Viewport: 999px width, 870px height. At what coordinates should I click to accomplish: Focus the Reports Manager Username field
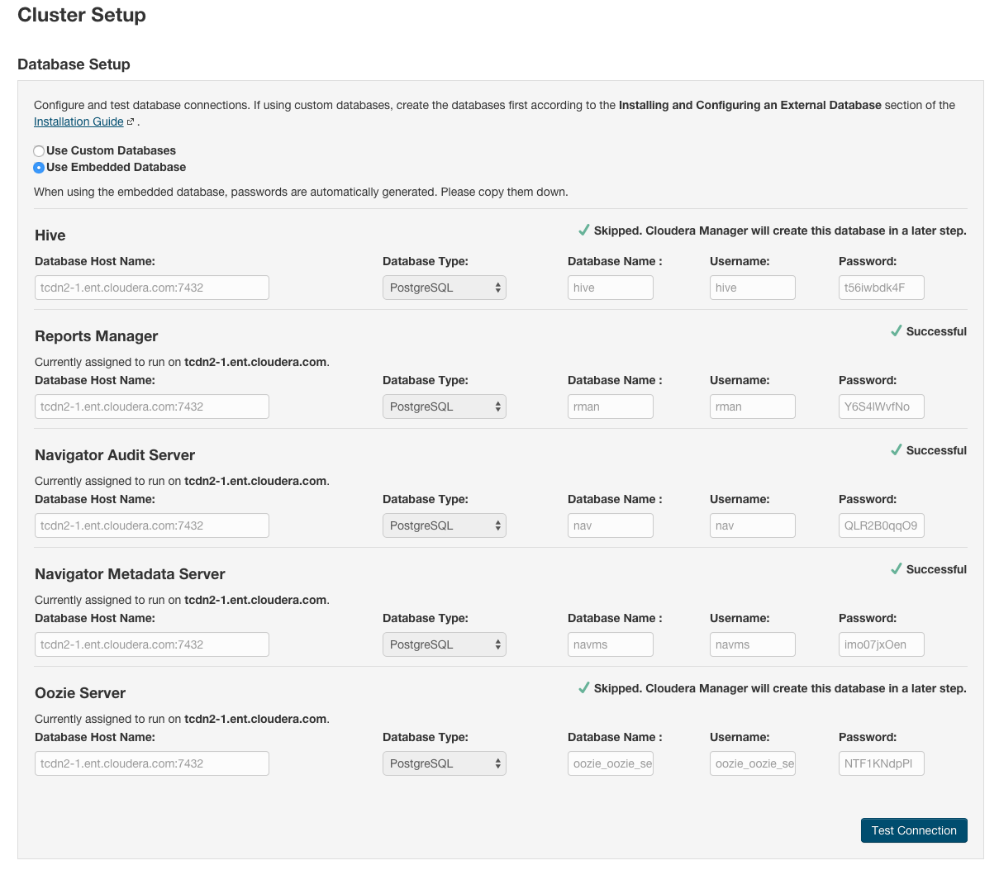tap(752, 406)
